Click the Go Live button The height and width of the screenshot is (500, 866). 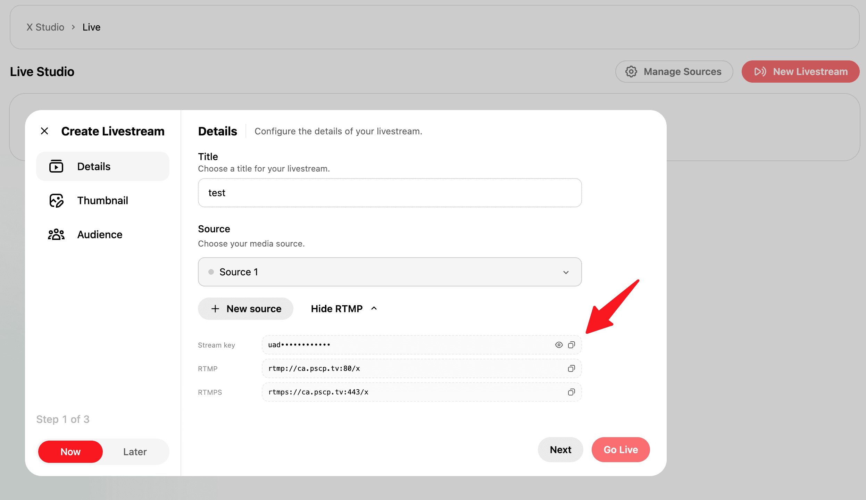click(621, 450)
